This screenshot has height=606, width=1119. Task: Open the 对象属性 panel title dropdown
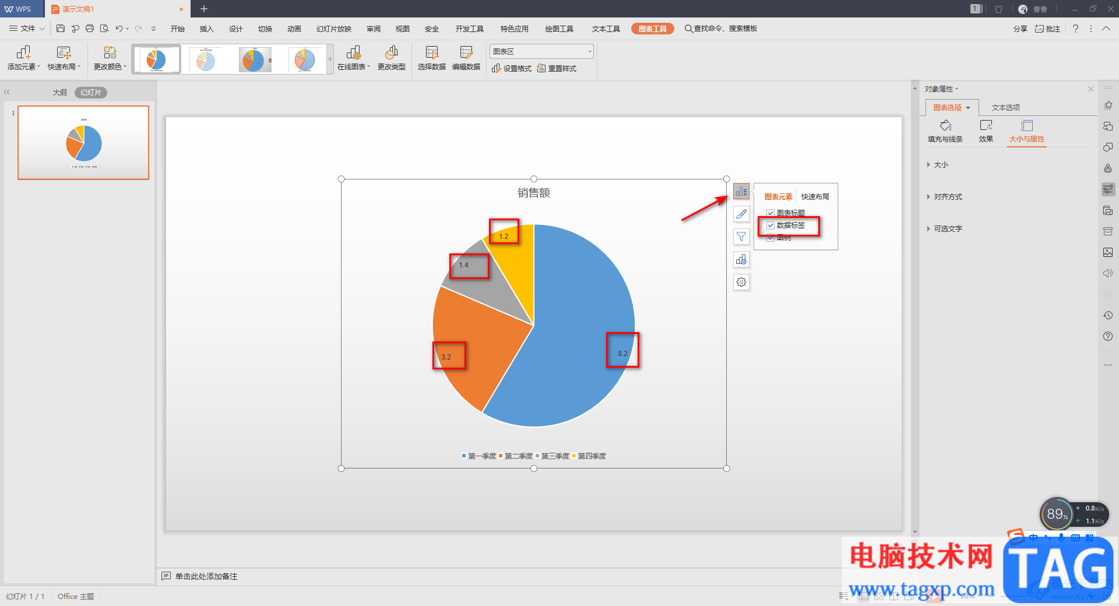941,89
